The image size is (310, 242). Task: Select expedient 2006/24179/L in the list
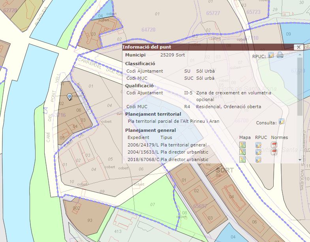pyautogui.click(x=143, y=145)
